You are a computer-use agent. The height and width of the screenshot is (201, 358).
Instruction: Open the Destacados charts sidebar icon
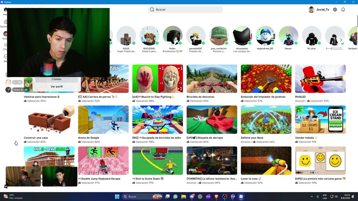coord(5,22)
